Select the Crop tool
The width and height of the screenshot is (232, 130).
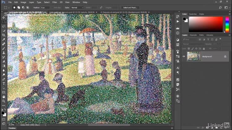point(4,35)
